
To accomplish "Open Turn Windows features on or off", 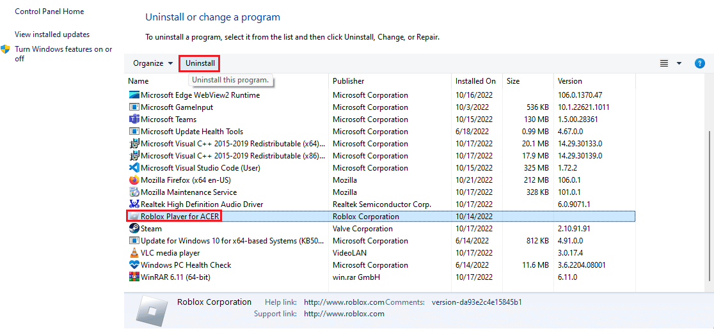I will (x=63, y=54).
